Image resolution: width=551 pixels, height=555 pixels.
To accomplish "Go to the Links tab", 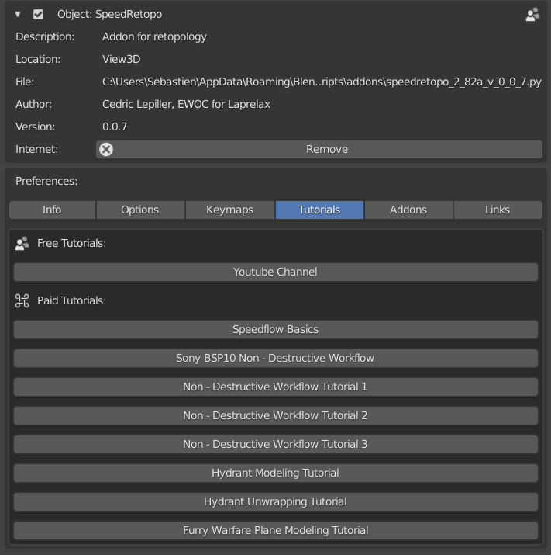I will click(x=498, y=210).
